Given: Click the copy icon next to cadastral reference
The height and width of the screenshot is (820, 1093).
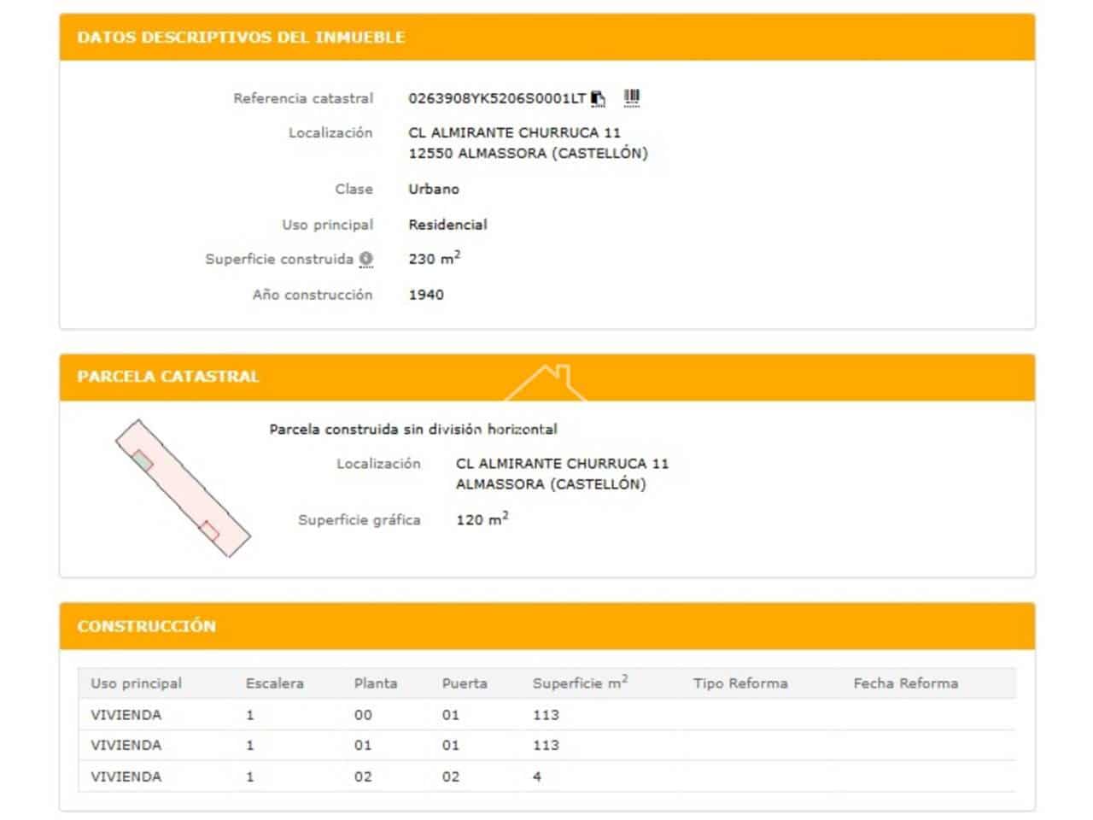Looking at the screenshot, I should point(598,97).
